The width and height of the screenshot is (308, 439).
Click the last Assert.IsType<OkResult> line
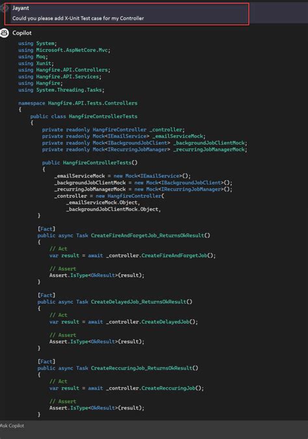pos(97,408)
